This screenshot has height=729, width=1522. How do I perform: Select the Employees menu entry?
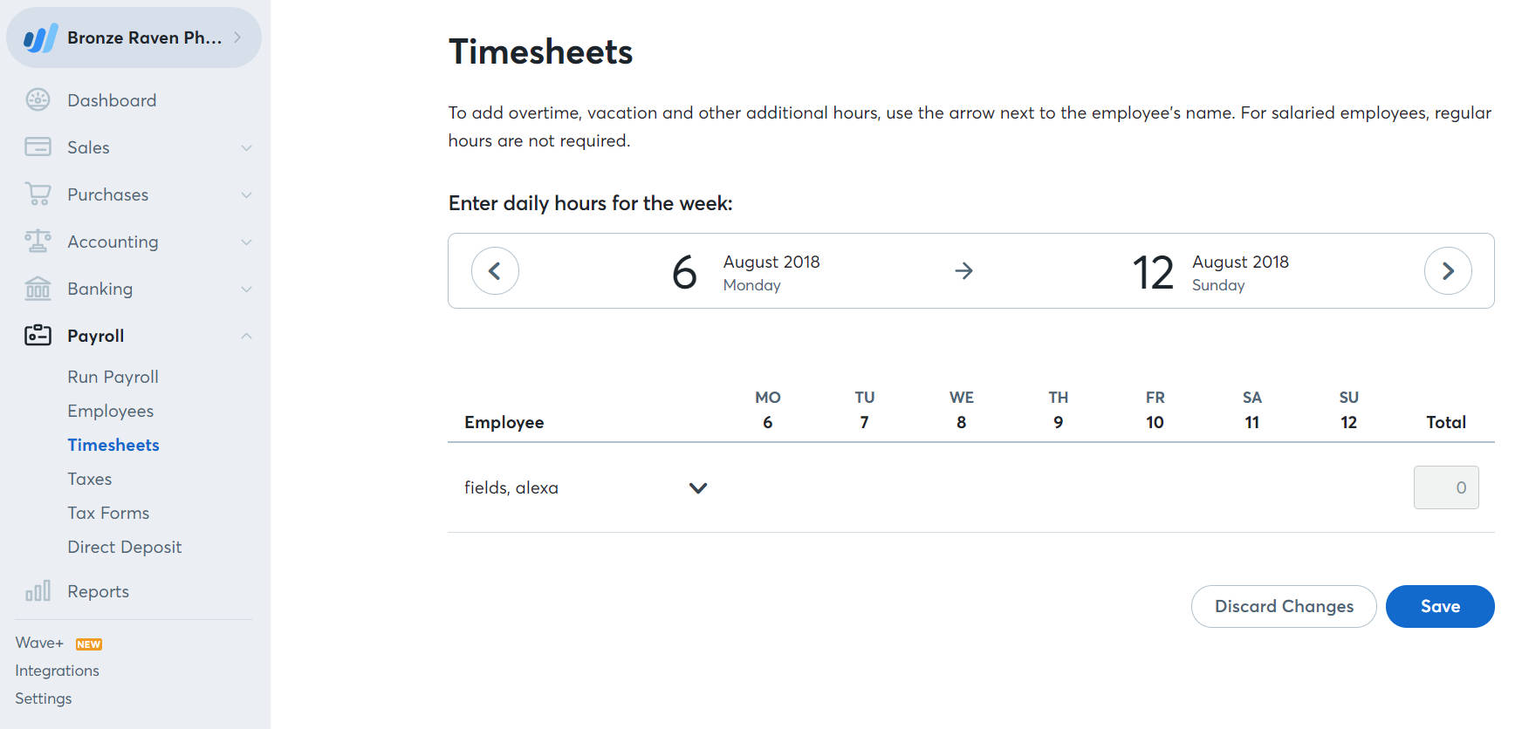[110, 411]
